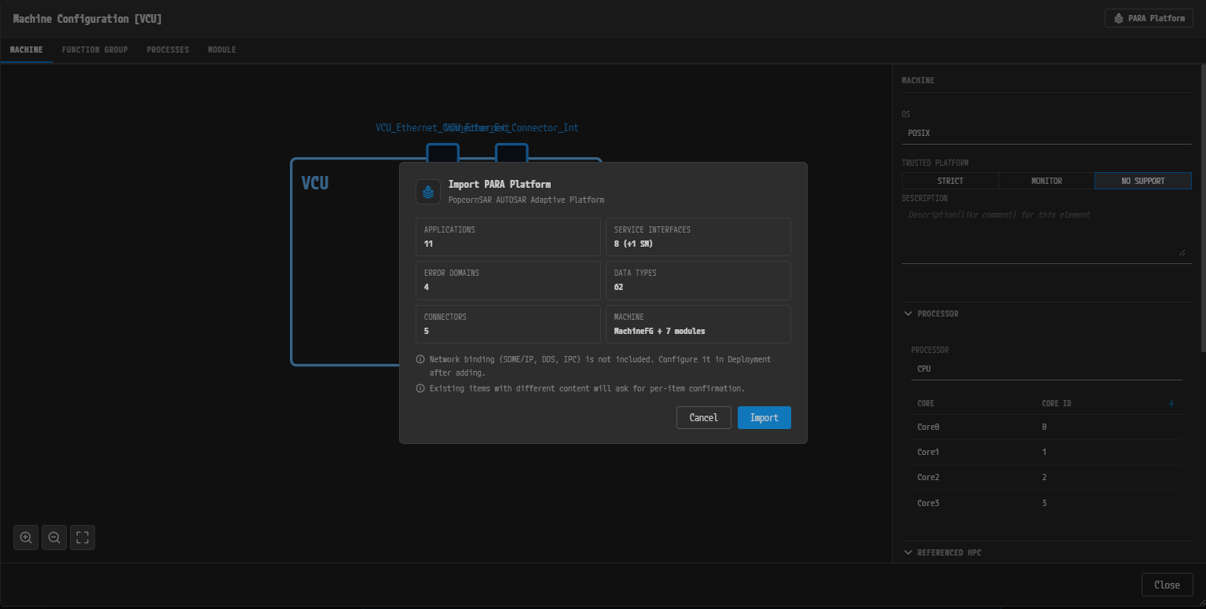Fit the diagram to the view
This screenshot has height=609, width=1206.
(82, 537)
